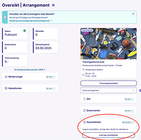141x140 pixels.
Task: Click help icon next to Endre arrangement
Action: click(x=140, y=91)
